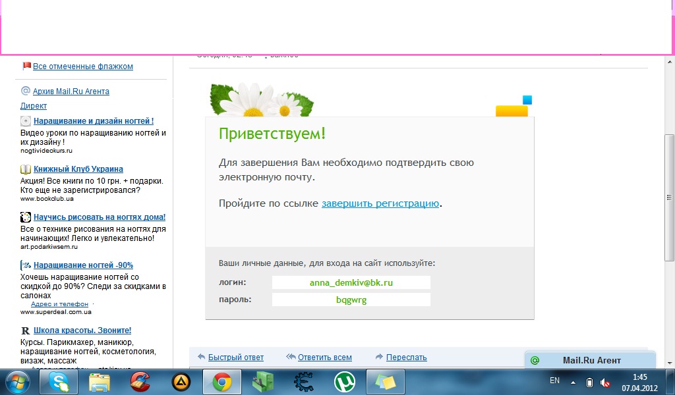Click the palette icon beside nail drawing ad
Image resolution: width=675 pixels, height=395 pixels.
pos(26,217)
